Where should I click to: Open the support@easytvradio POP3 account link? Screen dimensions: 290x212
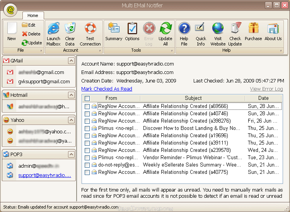44,175
